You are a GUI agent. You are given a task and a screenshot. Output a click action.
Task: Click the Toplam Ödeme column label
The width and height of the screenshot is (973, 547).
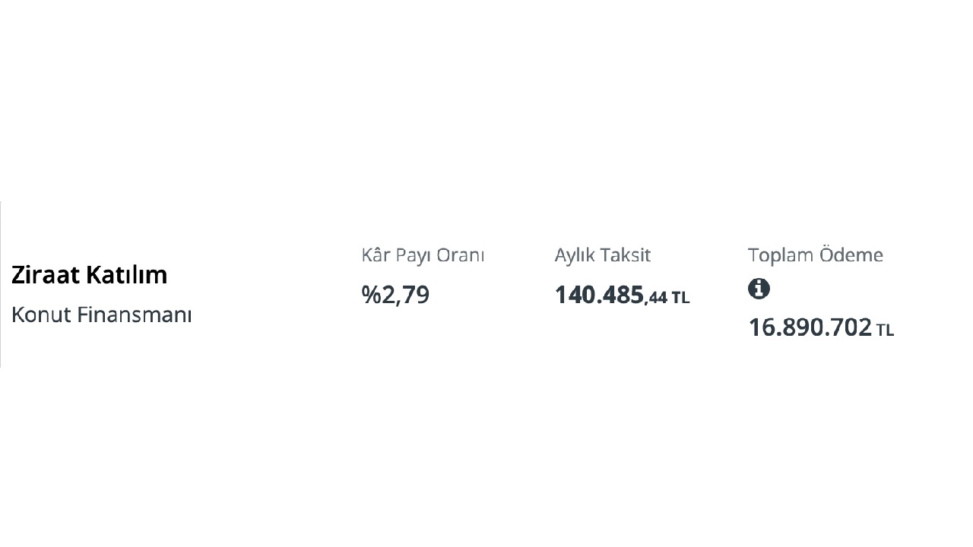coord(815,255)
